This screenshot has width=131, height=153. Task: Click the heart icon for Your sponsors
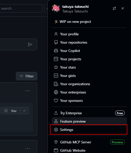click(x=56, y=101)
